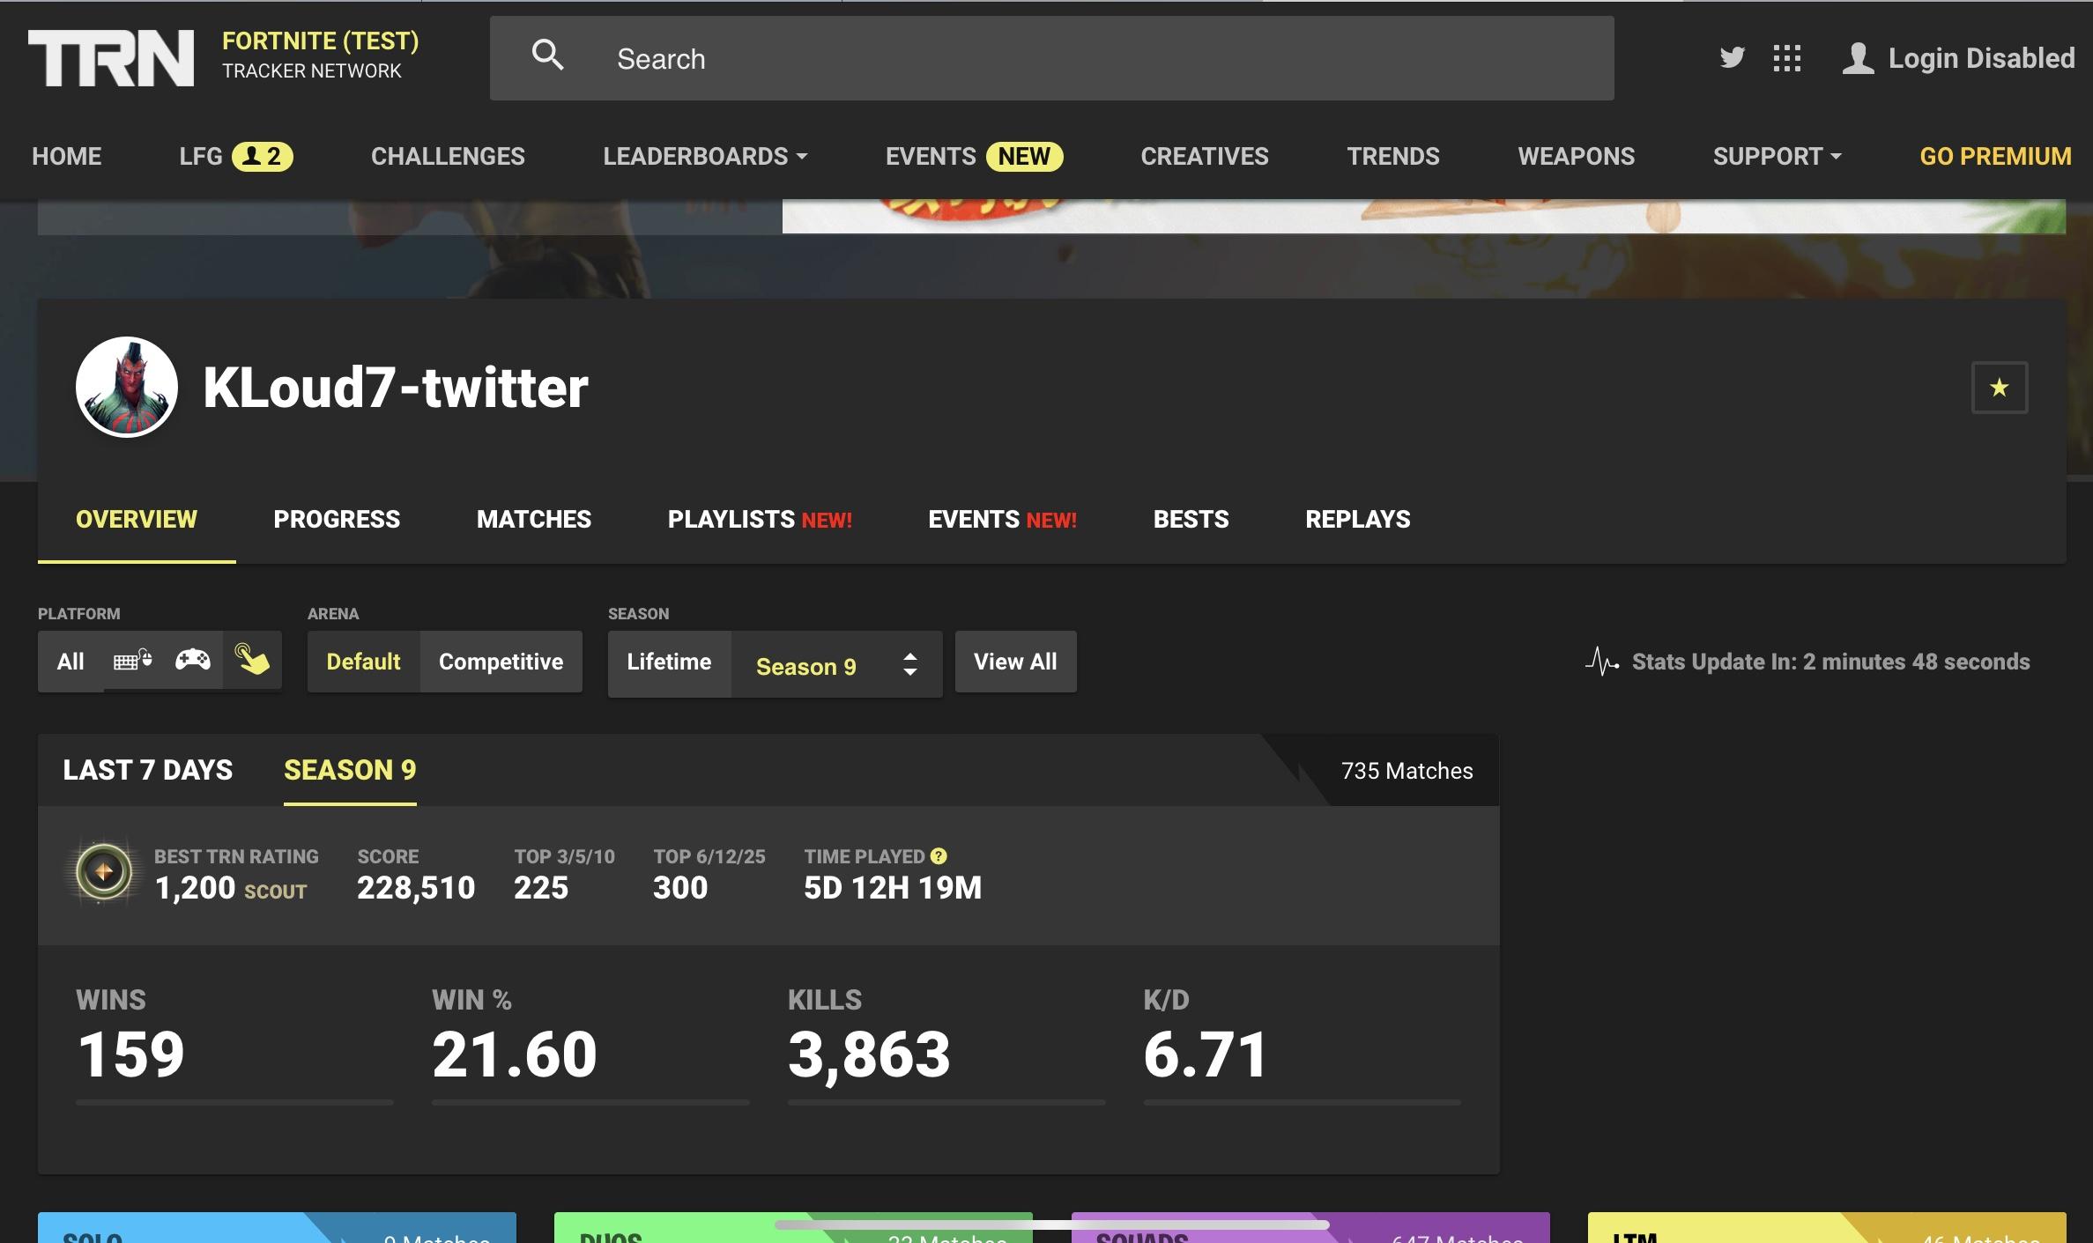Click the stats update pulse icon

pyautogui.click(x=1602, y=662)
